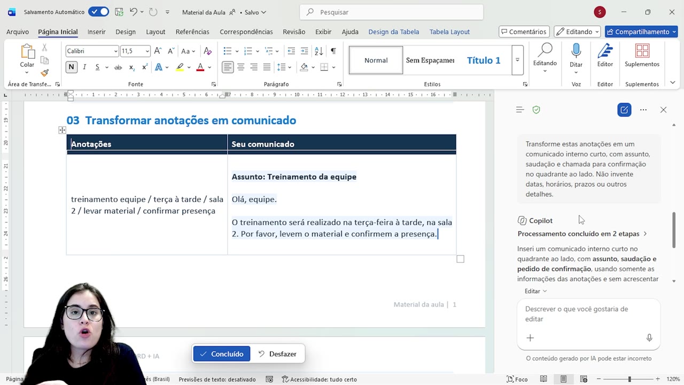Select the bulleted list icon
Image resolution: width=684 pixels, height=385 pixels.
(x=228, y=51)
